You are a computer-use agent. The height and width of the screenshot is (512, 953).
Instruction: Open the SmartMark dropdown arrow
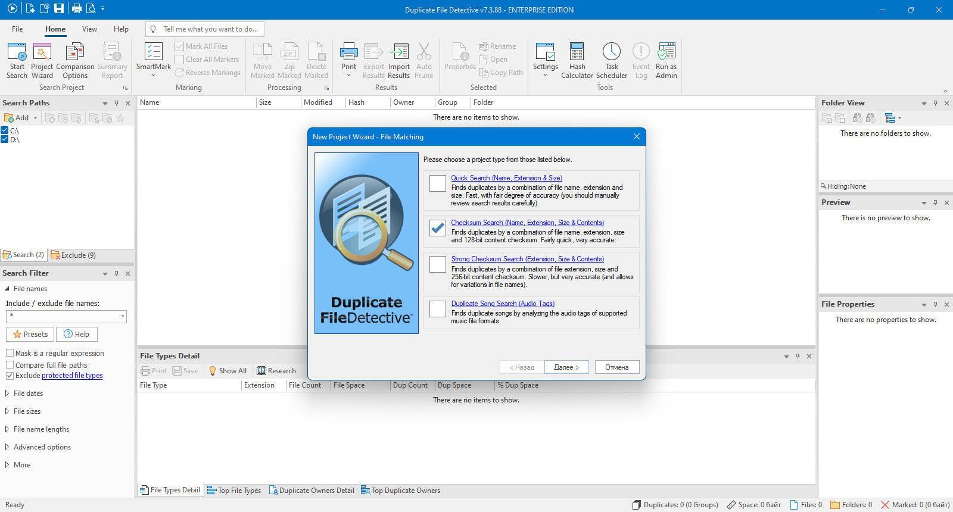[x=153, y=75]
